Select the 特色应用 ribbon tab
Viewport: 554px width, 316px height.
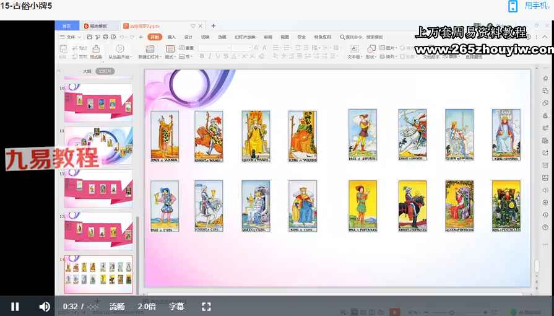click(x=322, y=37)
